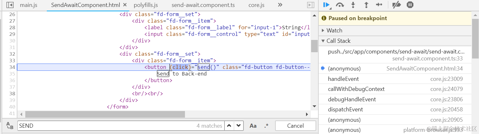
Task: Select SendAwaitComponent.html:34 anonymous frame
Action: [x=395, y=69]
